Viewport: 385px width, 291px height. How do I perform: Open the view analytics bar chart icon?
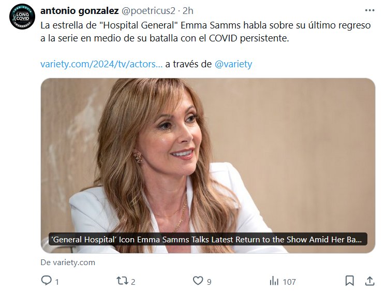point(274,281)
